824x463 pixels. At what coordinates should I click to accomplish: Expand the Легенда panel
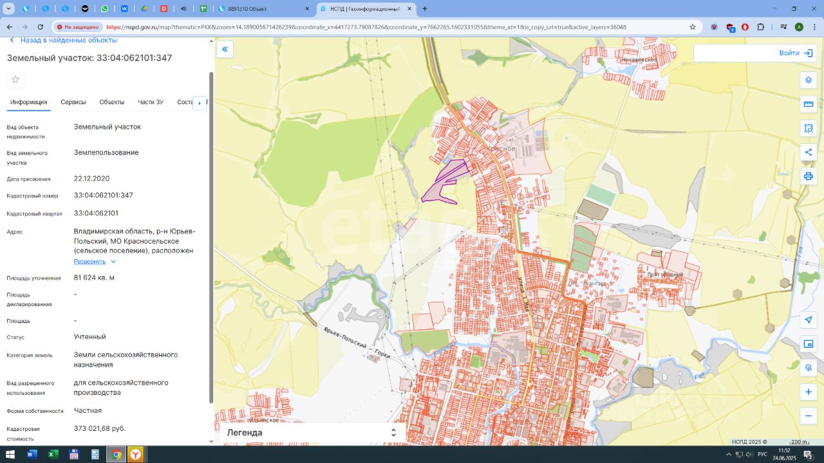click(x=393, y=433)
